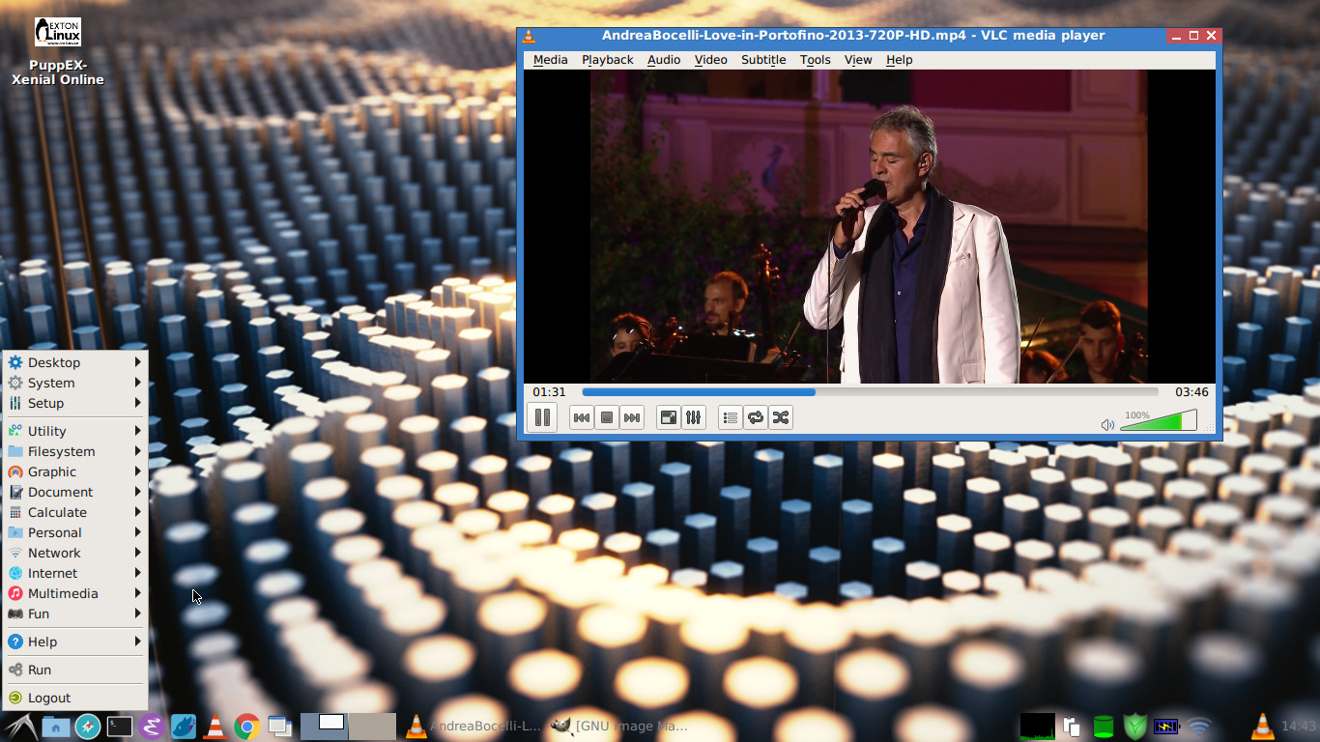The width and height of the screenshot is (1320, 742).
Task: Select GNU Image Manipulation taskbar entry
Action: pos(620,727)
